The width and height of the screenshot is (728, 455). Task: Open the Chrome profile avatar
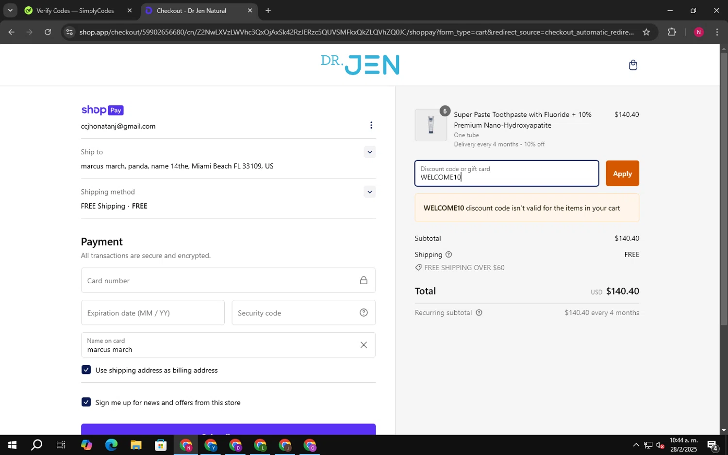699,32
